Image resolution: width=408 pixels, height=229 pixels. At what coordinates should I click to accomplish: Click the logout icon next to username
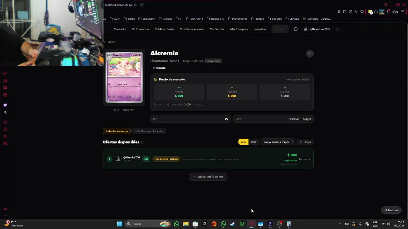click(337, 29)
